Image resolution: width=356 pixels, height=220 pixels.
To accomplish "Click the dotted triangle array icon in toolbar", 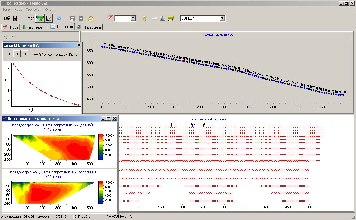I will tap(31, 18).
